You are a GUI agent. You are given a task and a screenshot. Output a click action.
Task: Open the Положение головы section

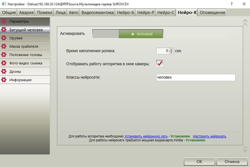coord(25,55)
